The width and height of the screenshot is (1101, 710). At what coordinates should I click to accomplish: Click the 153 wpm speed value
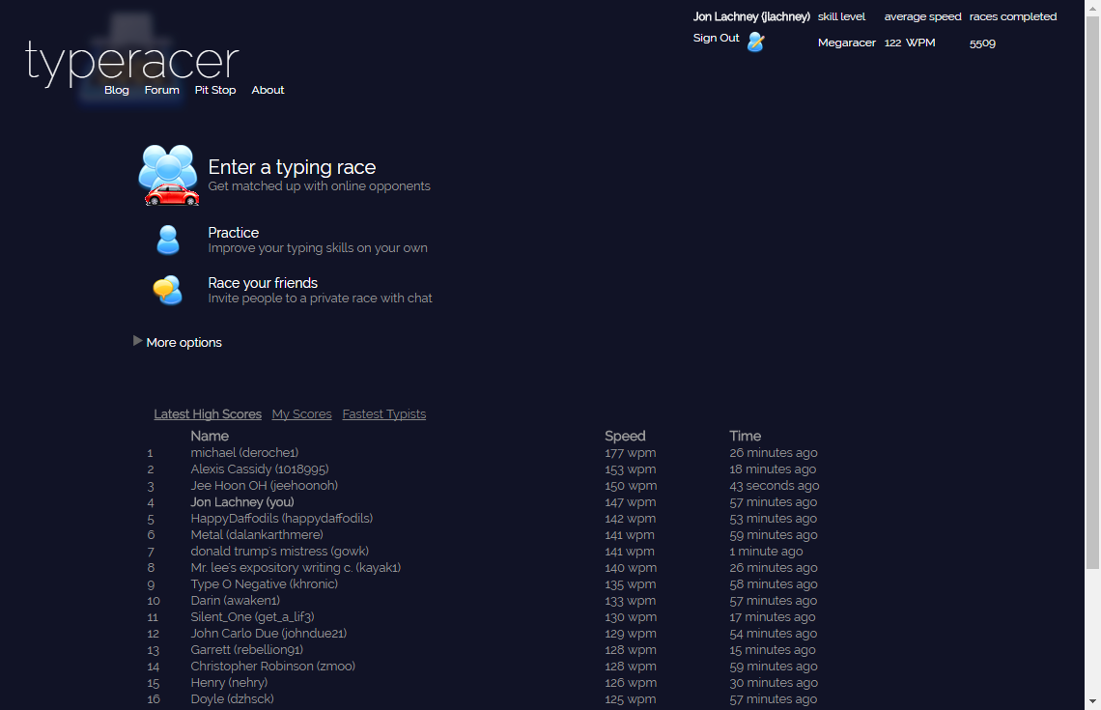(631, 469)
